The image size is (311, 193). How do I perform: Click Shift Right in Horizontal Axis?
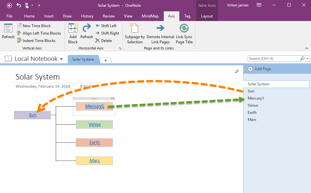click(107, 33)
